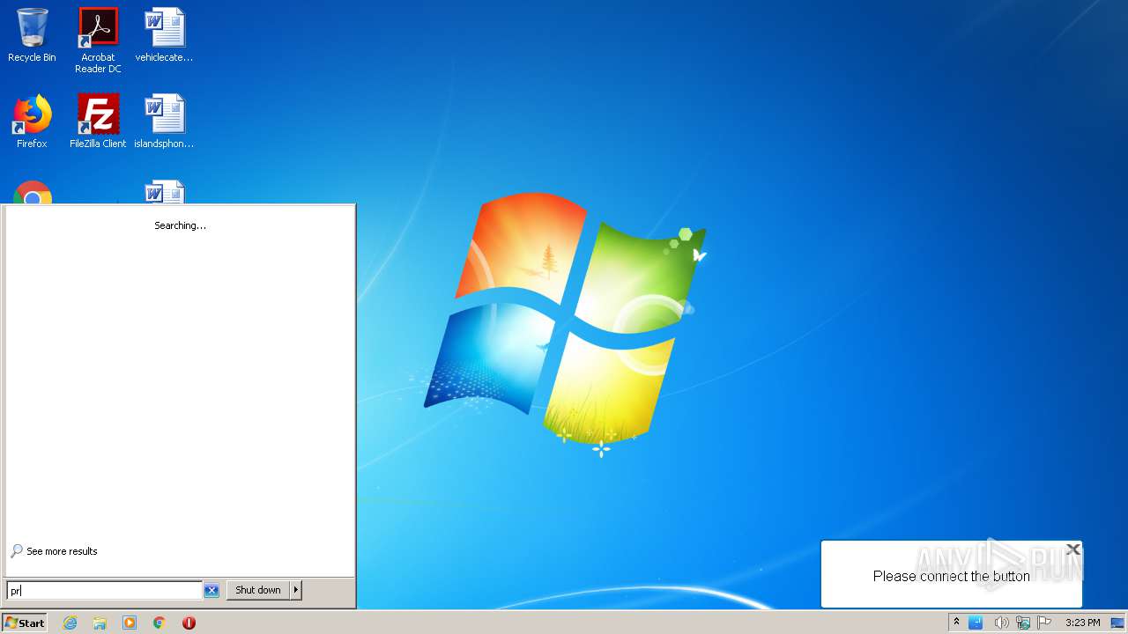This screenshot has width=1128, height=634.
Task: Click the 'Searching...' status text
Action: (x=180, y=225)
